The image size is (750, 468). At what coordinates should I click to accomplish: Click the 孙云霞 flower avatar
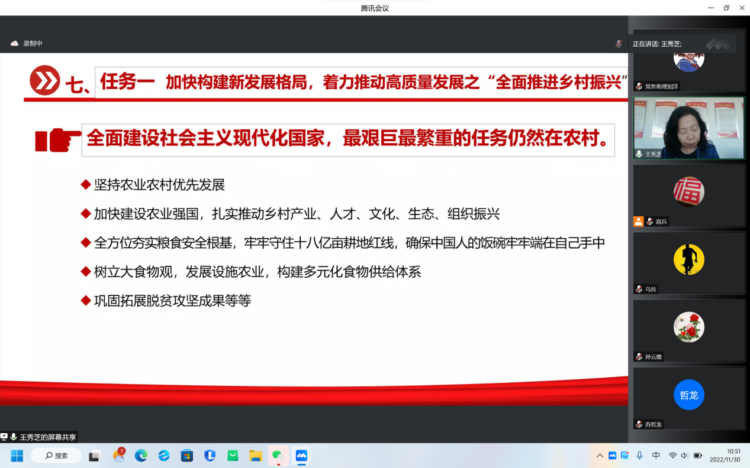pyautogui.click(x=688, y=327)
